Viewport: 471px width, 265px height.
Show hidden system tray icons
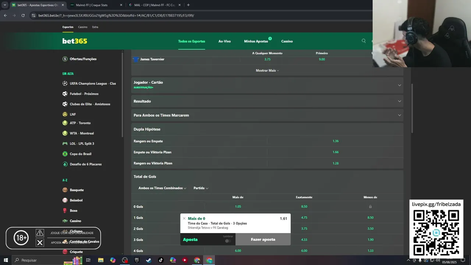click(408, 260)
